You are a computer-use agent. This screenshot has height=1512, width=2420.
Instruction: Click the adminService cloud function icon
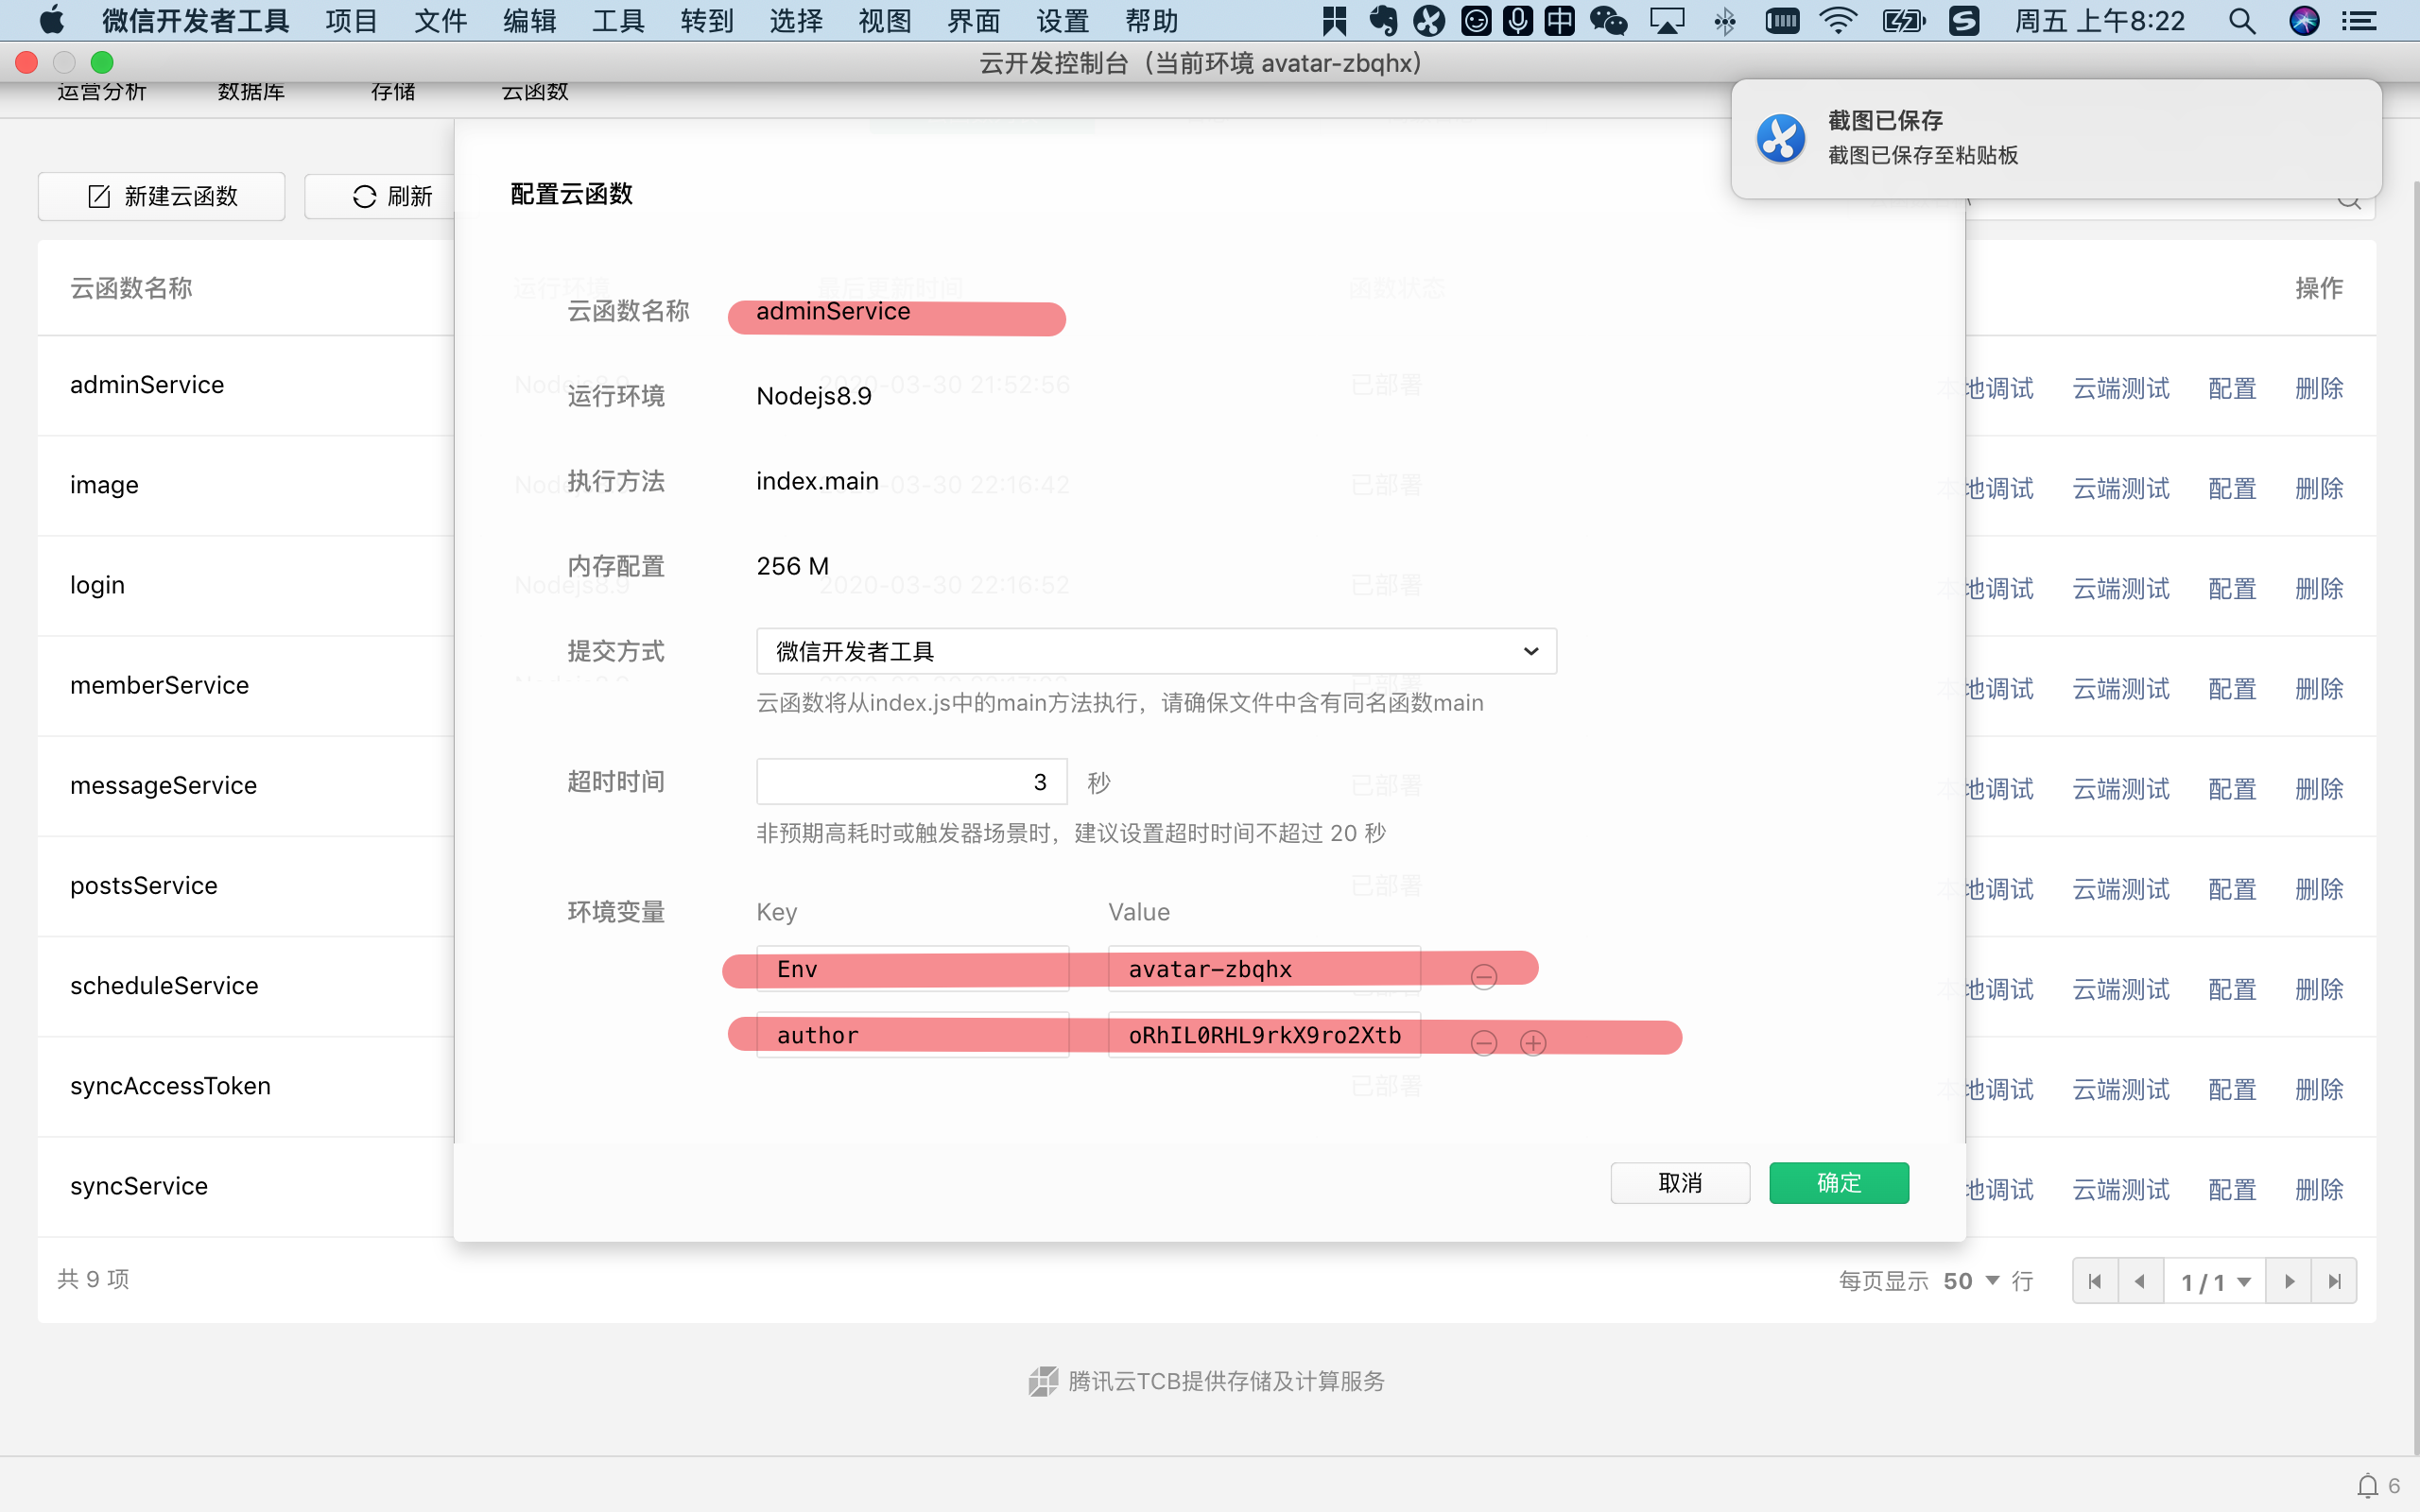click(147, 384)
